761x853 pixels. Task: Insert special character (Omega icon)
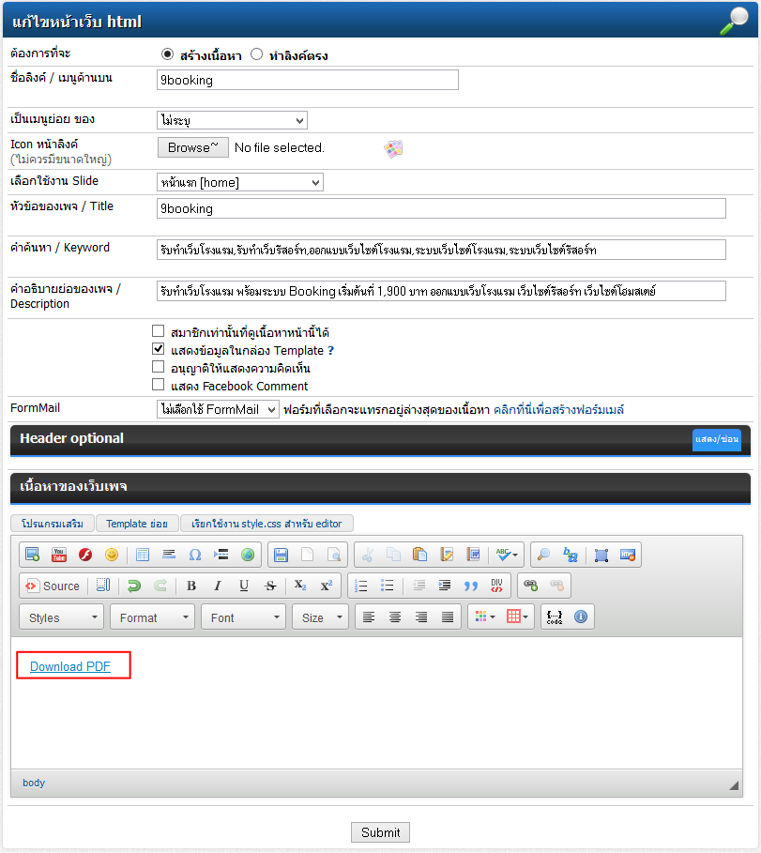pyautogui.click(x=195, y=555)
